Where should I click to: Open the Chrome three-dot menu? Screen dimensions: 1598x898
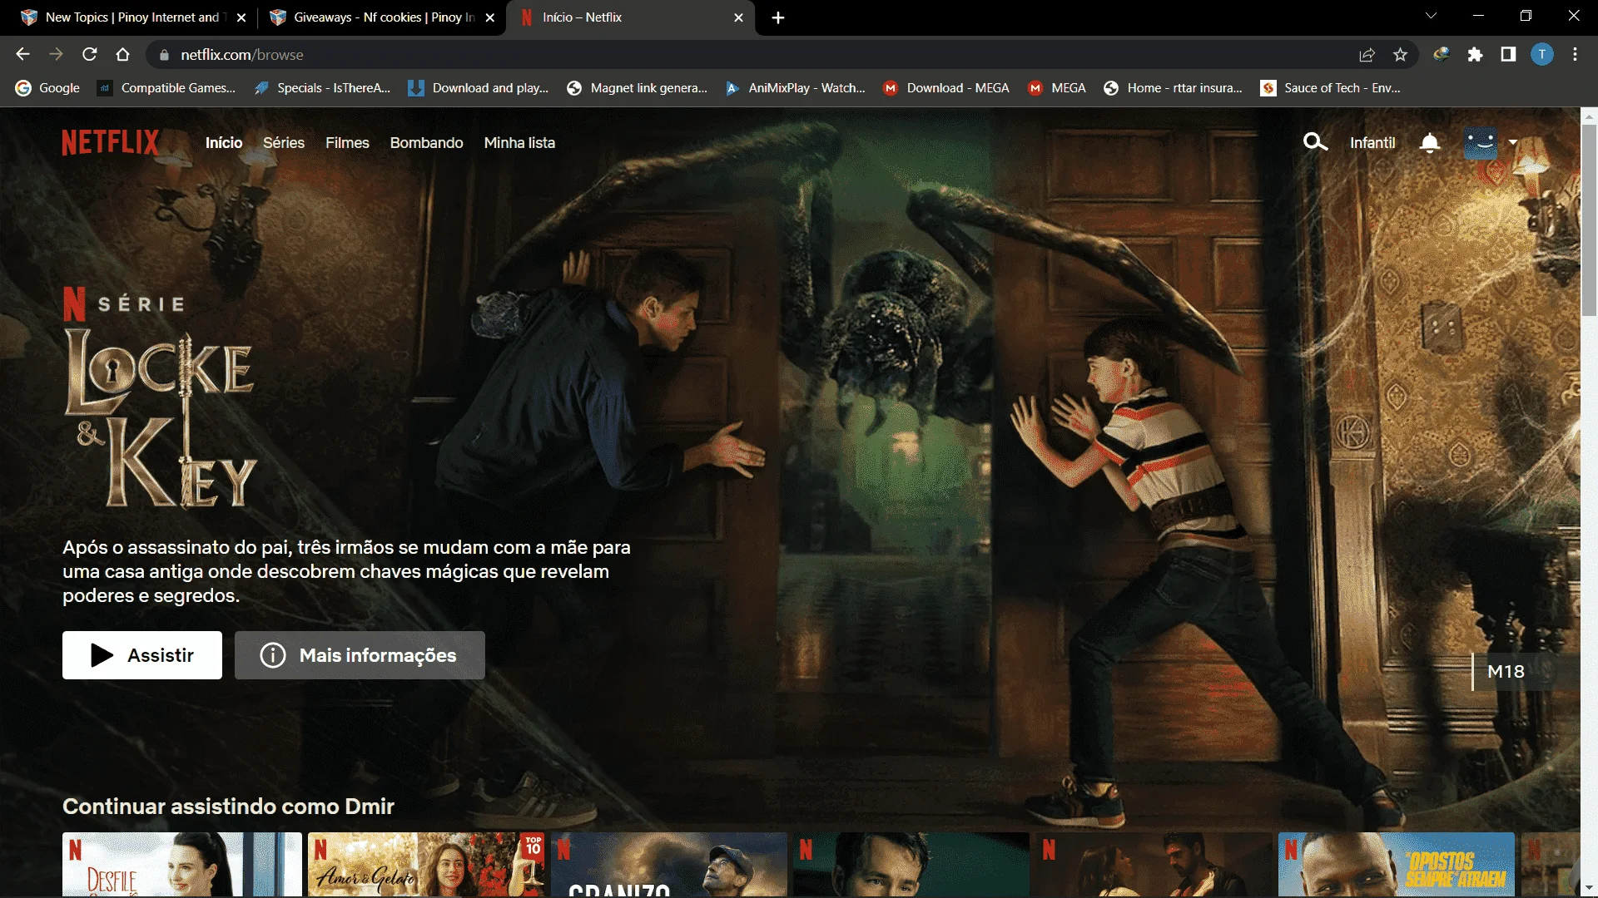pyautogui.click(x=1575, y=55)
